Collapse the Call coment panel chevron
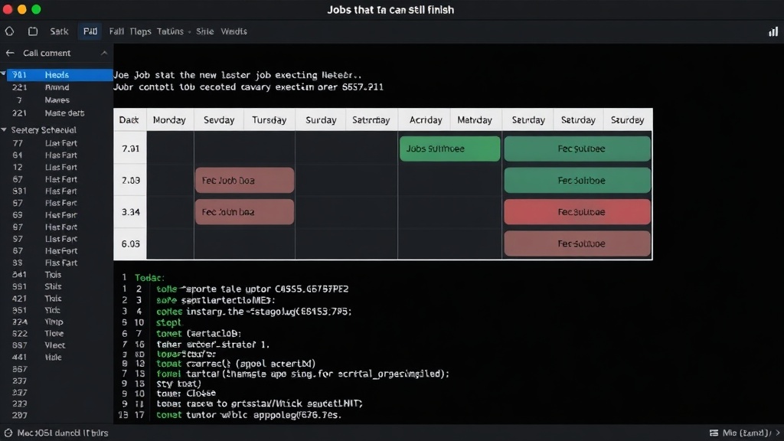This screenshot has width=784, height=441. 104,53
